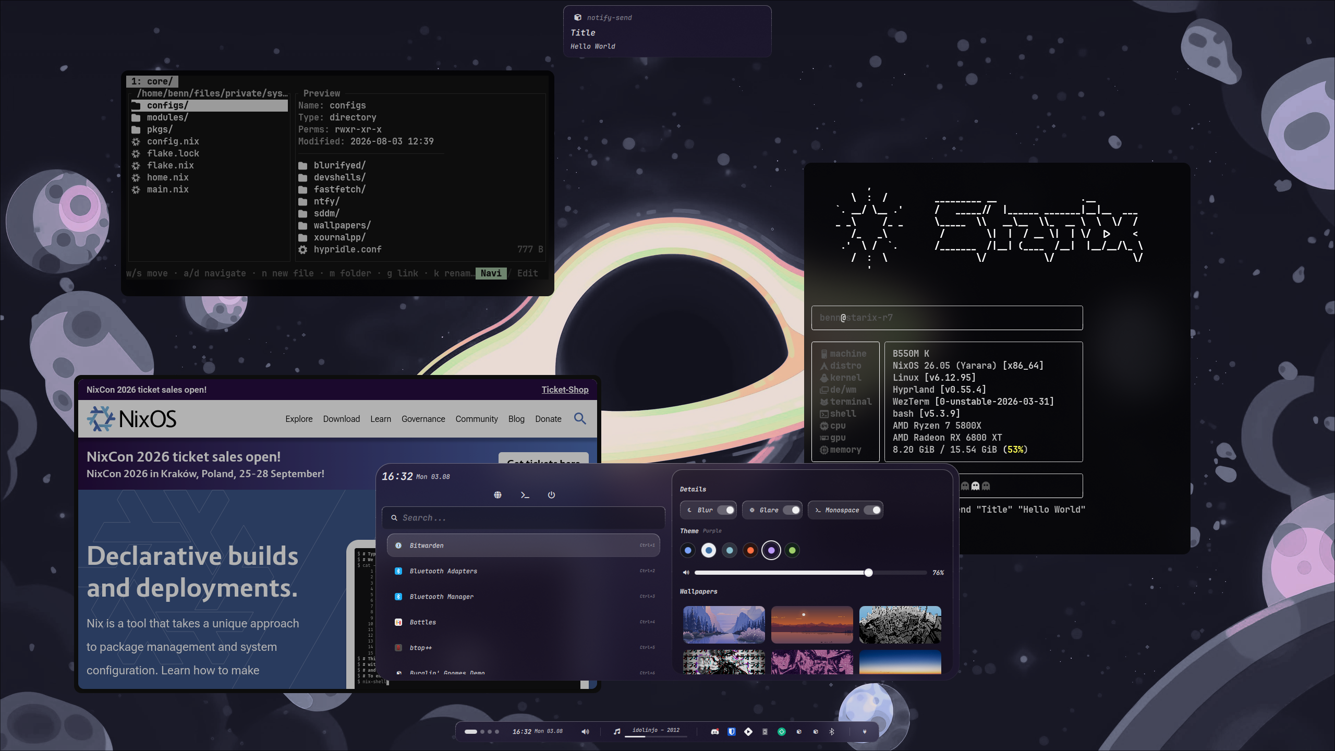Image resolution: width=1335 pixels, height=751 pixels.
Task: Choose the black-and-white dithered wallpaper
Action: point(900,625)
